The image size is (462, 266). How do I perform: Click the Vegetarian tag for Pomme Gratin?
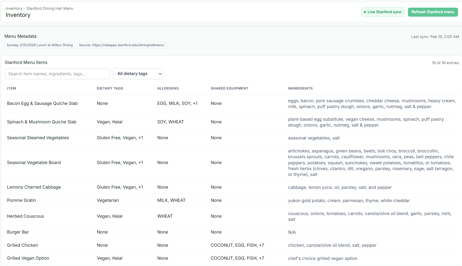[108, 200]
